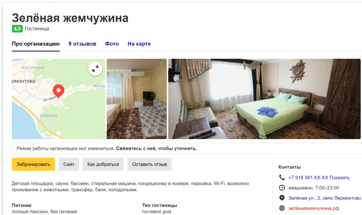Open the Фото tab
362x215 pixels.
(112, 44)
